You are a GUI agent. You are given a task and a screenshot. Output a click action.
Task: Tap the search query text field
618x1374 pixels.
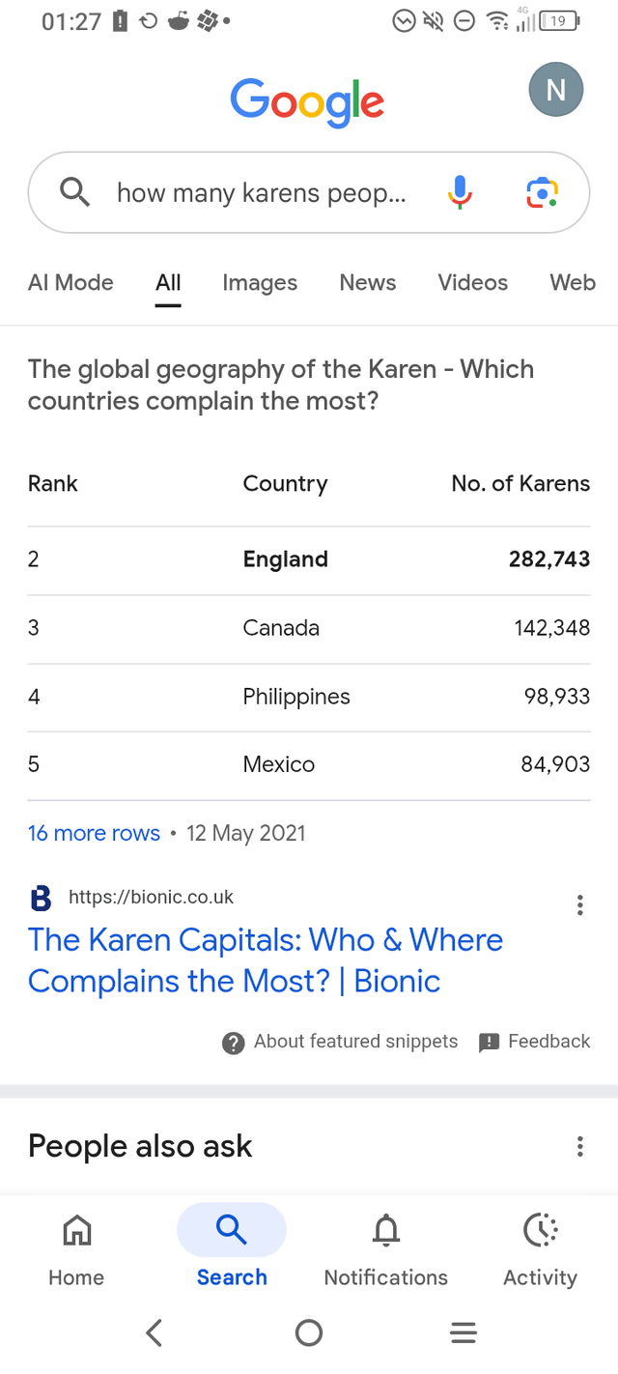point(261,192)
